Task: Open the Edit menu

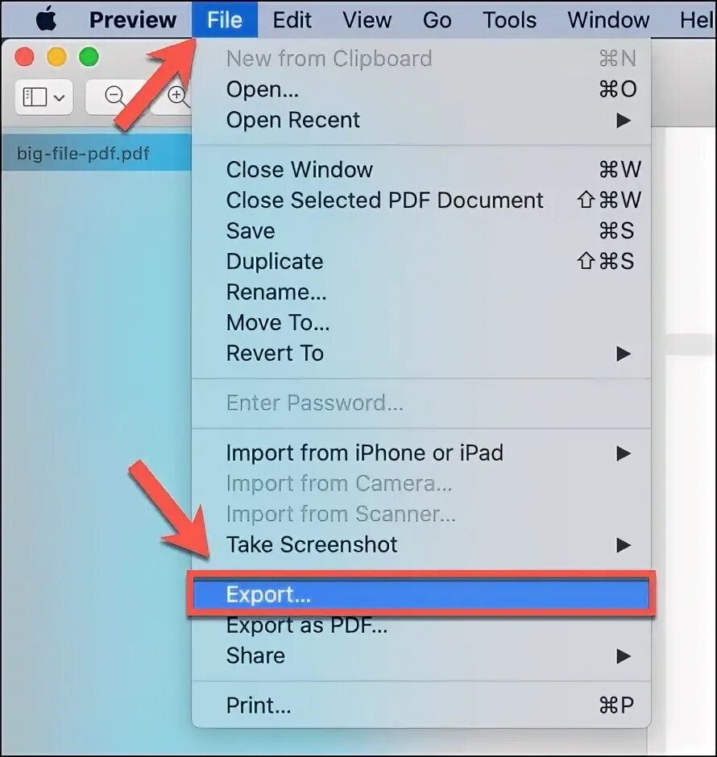Action: pos(292,20)
